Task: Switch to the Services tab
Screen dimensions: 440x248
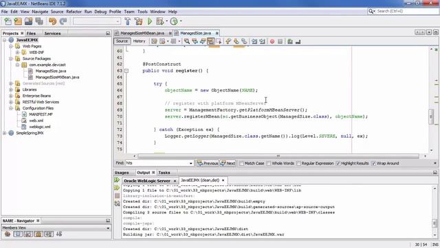Action: click(52, 33)
